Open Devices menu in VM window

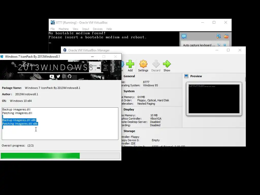(97, 29)
